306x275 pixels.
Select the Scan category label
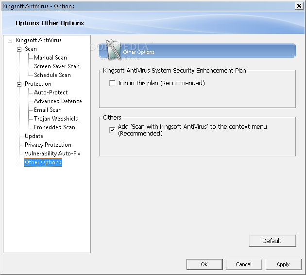[31, 49]
